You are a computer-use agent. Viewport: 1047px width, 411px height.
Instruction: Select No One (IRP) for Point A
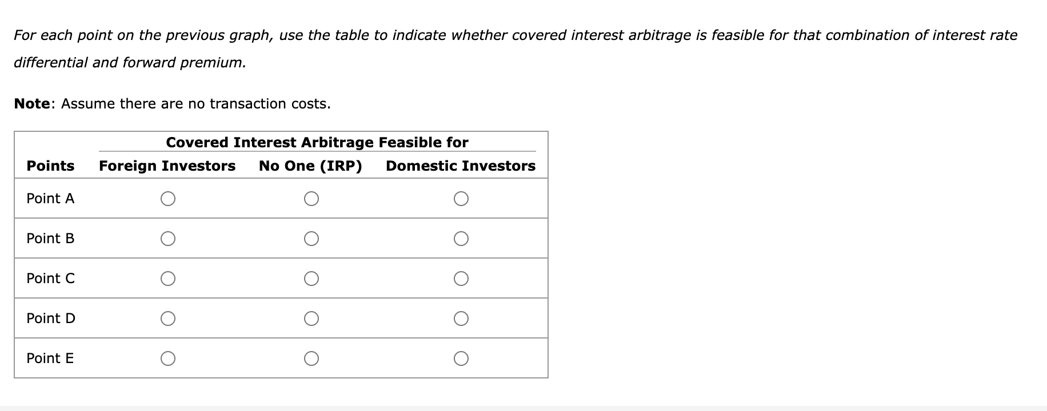pyautogui.click(x=311, y=199)
